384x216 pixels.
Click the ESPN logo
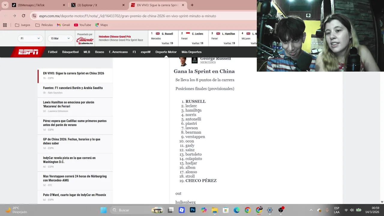(x=28, y=52)
